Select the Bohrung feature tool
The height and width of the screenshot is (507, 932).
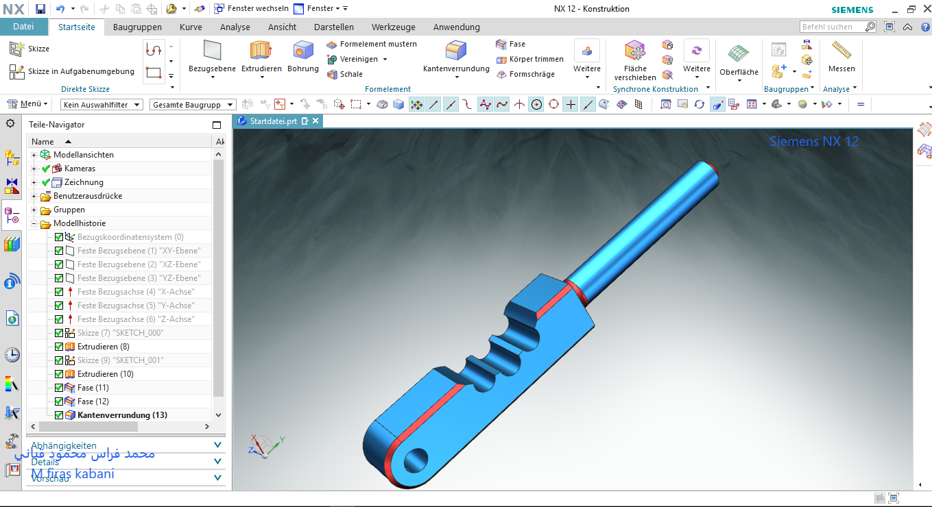[x=303, y=58]
